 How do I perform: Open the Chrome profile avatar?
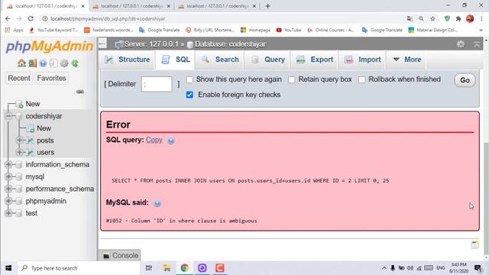(x=470, y=18)
